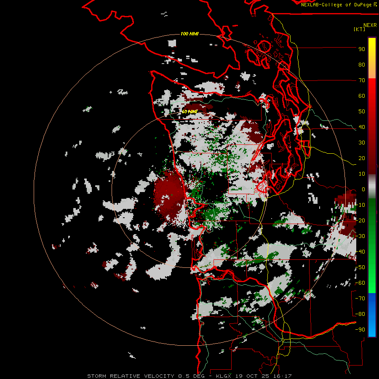379x379 pixels.
Task: Click the bright green segment of the color bar
Action: point(372,278)
